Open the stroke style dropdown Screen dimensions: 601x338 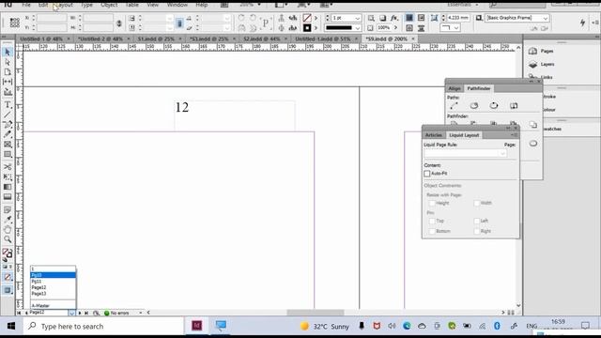tap(357, 28)
